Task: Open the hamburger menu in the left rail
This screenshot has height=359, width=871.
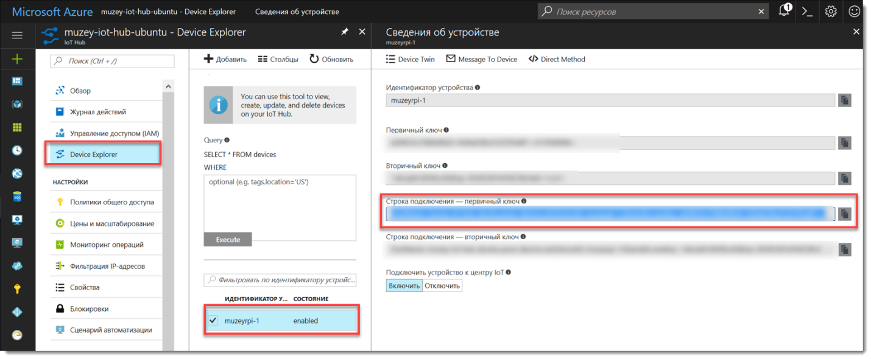Action: click(x=17, y=35)
